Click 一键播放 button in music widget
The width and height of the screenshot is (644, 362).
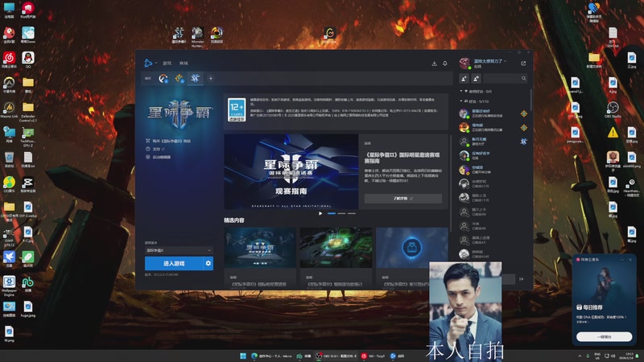pos(605,336)
